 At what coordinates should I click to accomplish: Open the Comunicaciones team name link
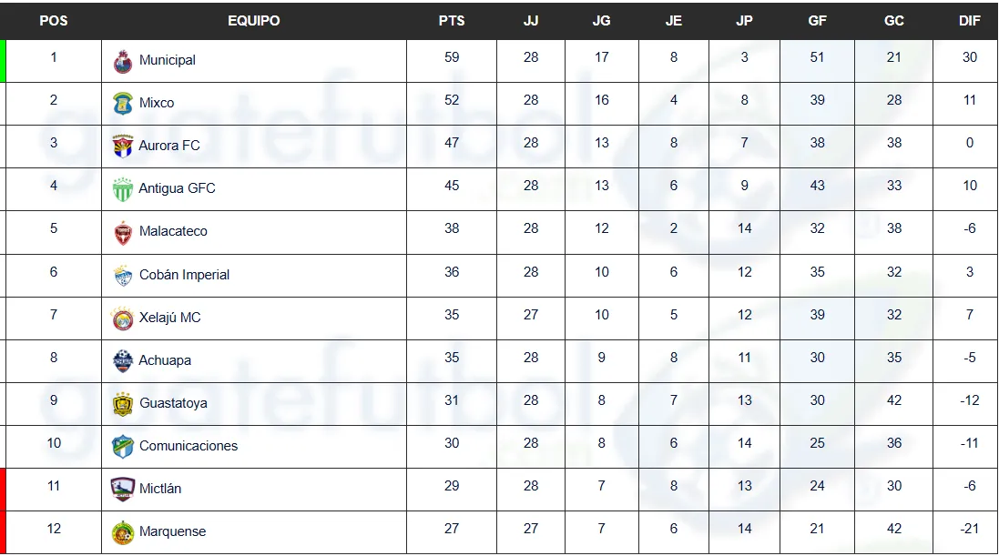pyautogui.click(x=189, y=446)
